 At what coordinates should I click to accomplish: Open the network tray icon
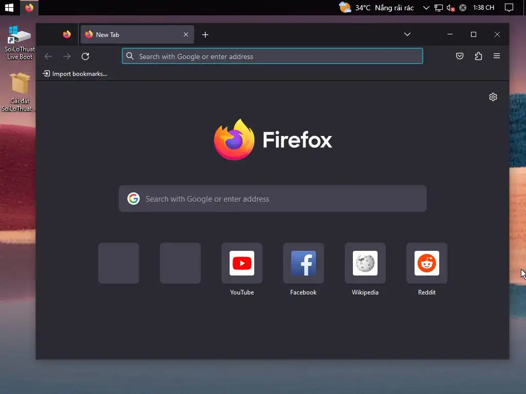click(439, 8)
